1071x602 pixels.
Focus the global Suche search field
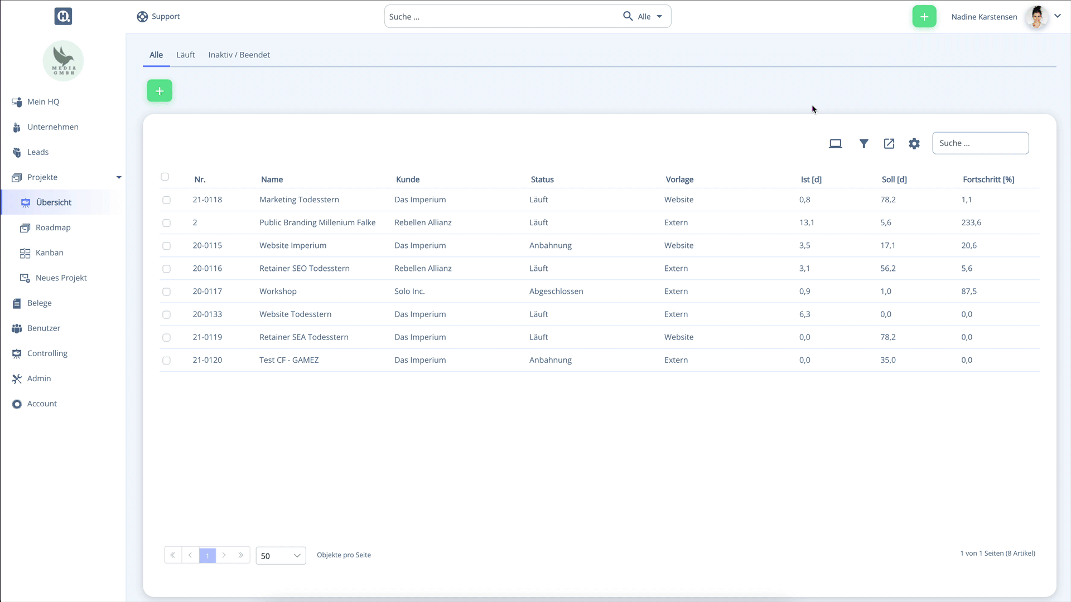click(502, 17)
